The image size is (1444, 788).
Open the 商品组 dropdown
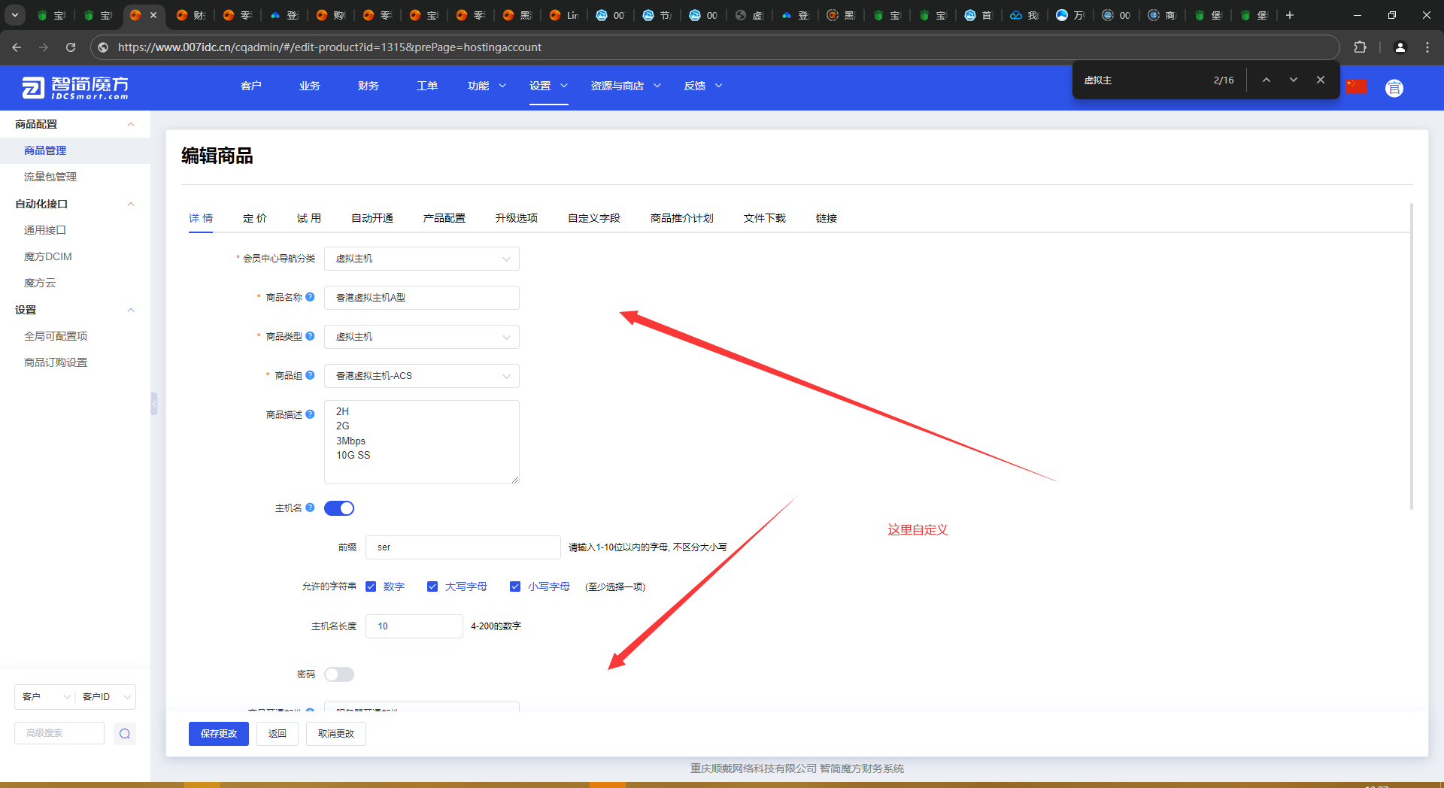pos(422,376)
